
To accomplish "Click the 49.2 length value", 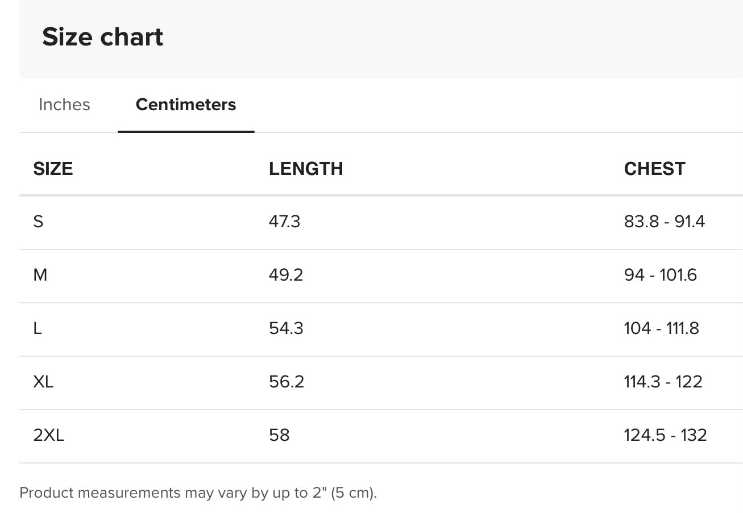I will (286, 275).
